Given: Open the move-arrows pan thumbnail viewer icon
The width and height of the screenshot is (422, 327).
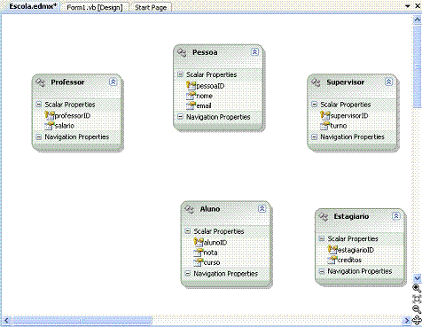Looking at the screenshot, I should (x=417, y=320).
